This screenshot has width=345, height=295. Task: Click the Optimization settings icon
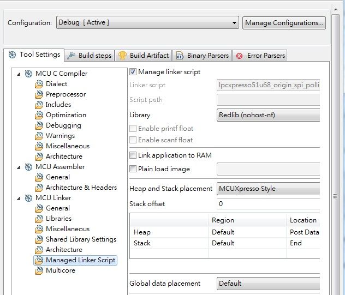coord(39,115)
